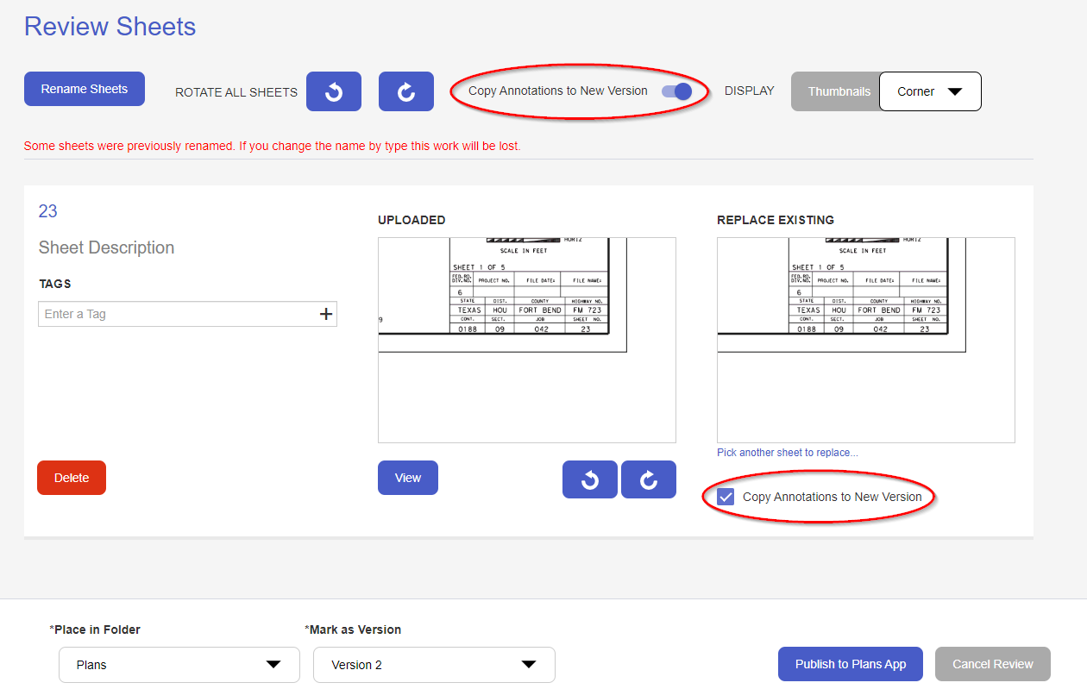
Task: Rotate all sheets counterclockwise
Action: click(334, 91)
